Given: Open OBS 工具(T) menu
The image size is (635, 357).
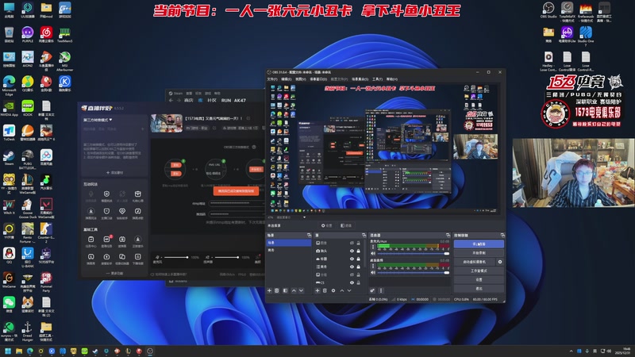Looking at the screenshot, I should coord(377,79).
